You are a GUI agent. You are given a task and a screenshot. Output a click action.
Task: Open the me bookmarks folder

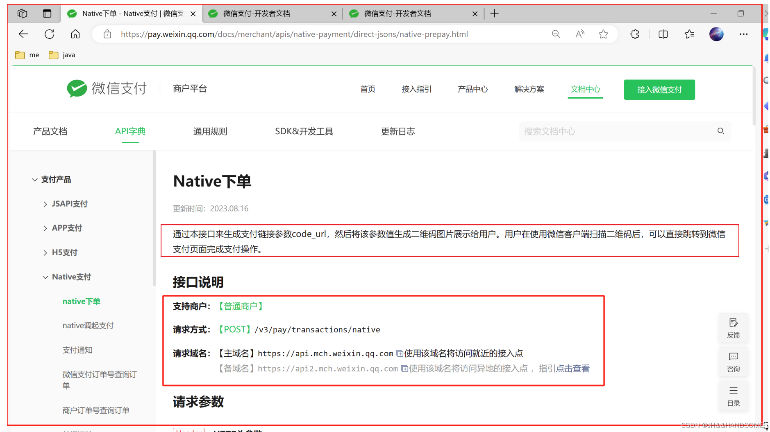pos(27,55)
